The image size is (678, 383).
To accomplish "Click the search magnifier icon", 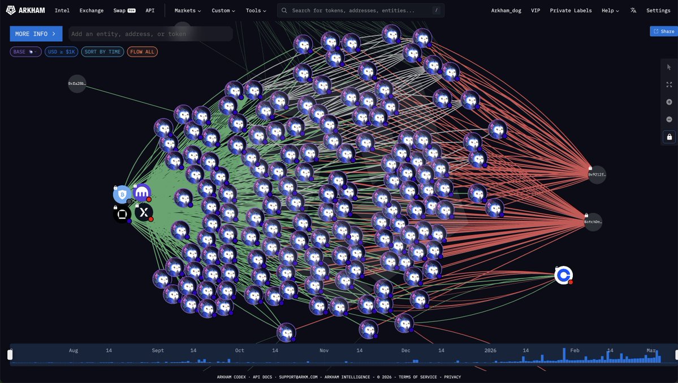I will coord(284,10).
